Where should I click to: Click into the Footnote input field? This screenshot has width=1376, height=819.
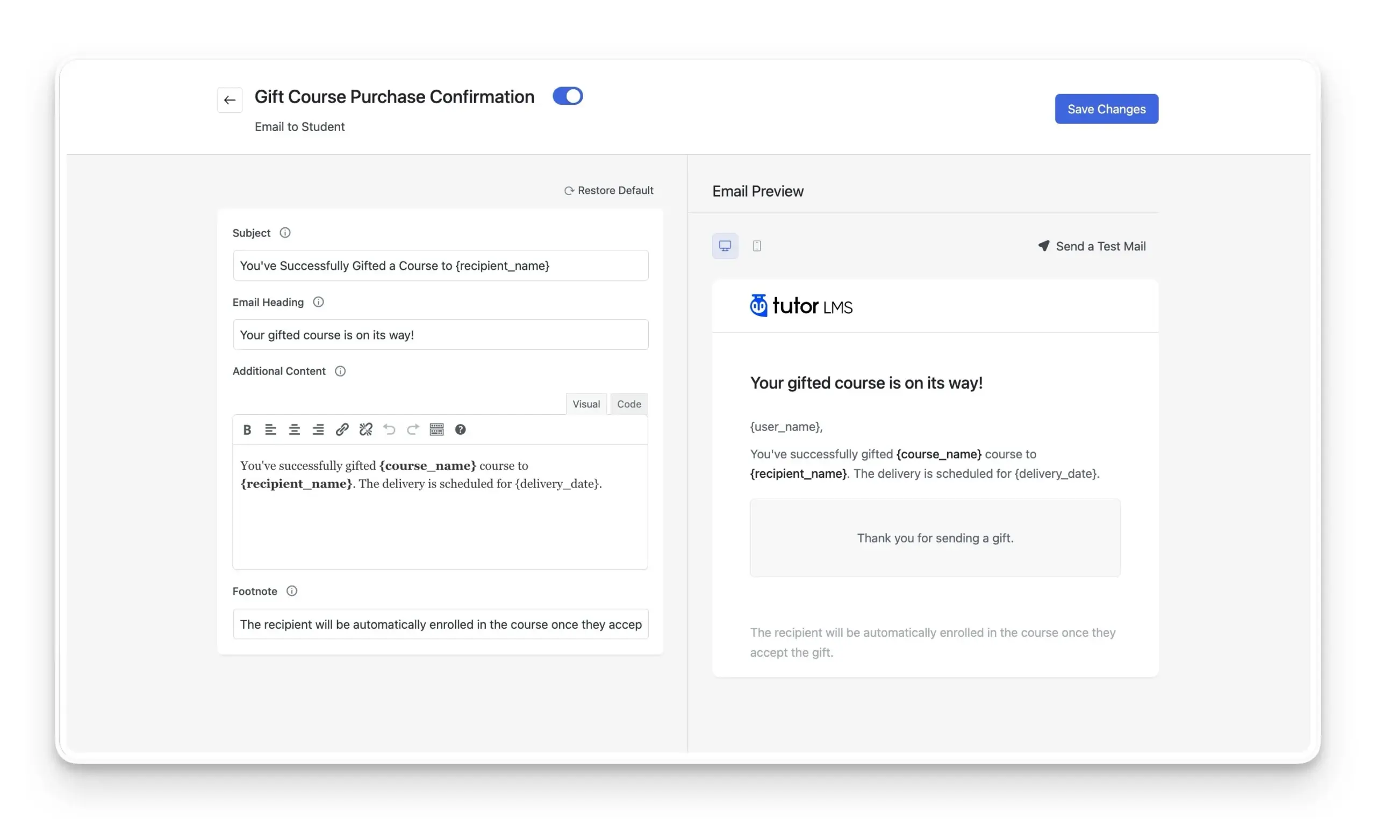tap(440, 624)
